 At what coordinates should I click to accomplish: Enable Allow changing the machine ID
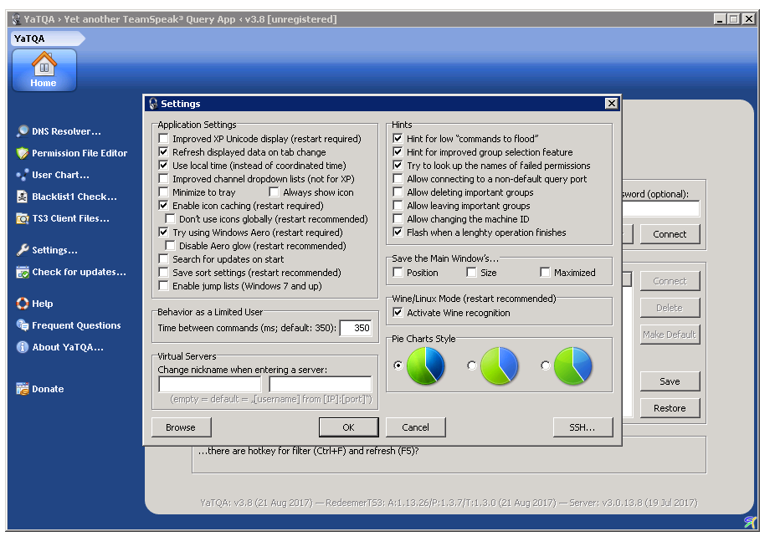pyautogui.click(x=398, y=219)
